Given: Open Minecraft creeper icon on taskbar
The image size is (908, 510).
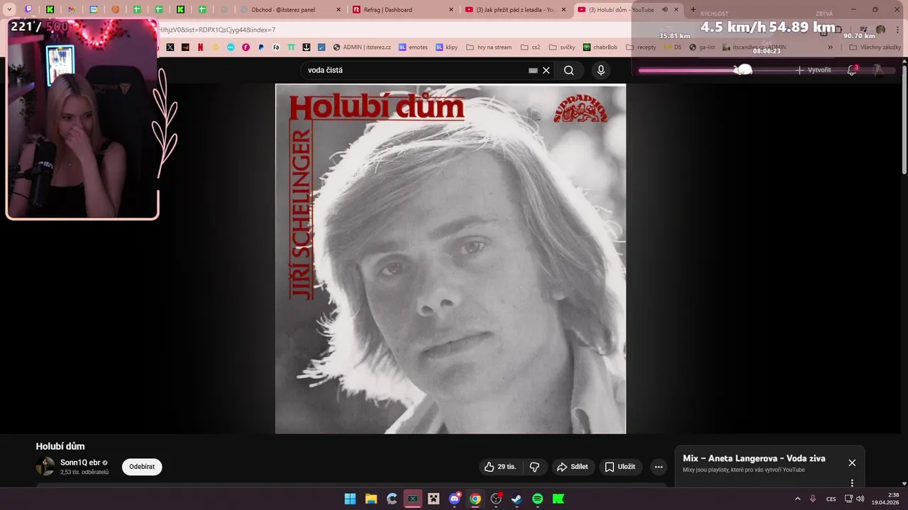Looking at the screenshot, I should (433, 499).
